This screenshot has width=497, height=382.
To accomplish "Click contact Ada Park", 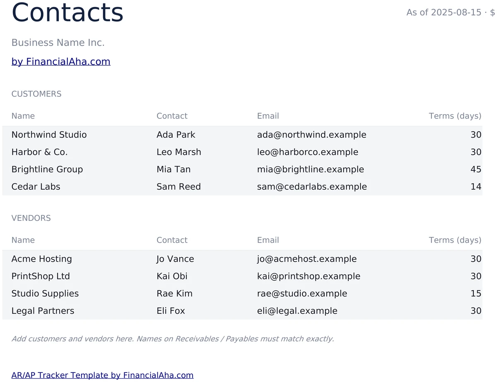I will click(x=176, y=135).
